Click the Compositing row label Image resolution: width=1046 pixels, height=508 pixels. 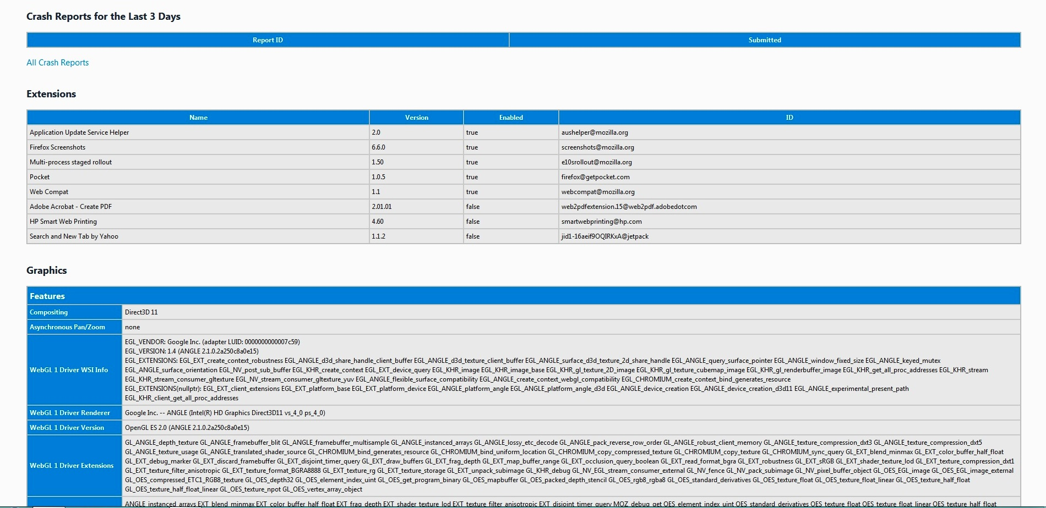[49, 312]
